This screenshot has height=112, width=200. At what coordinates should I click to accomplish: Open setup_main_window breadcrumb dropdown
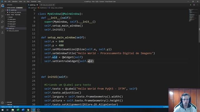(57, 8)
